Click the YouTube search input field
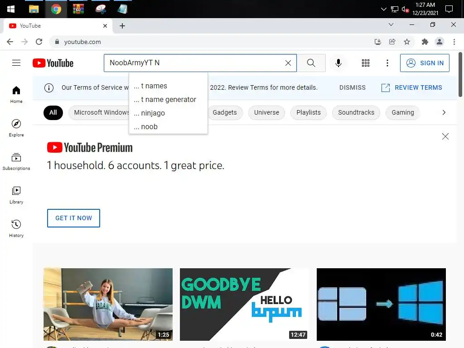The width and height of the screenshot is (464, 348). tap(195, 63)
